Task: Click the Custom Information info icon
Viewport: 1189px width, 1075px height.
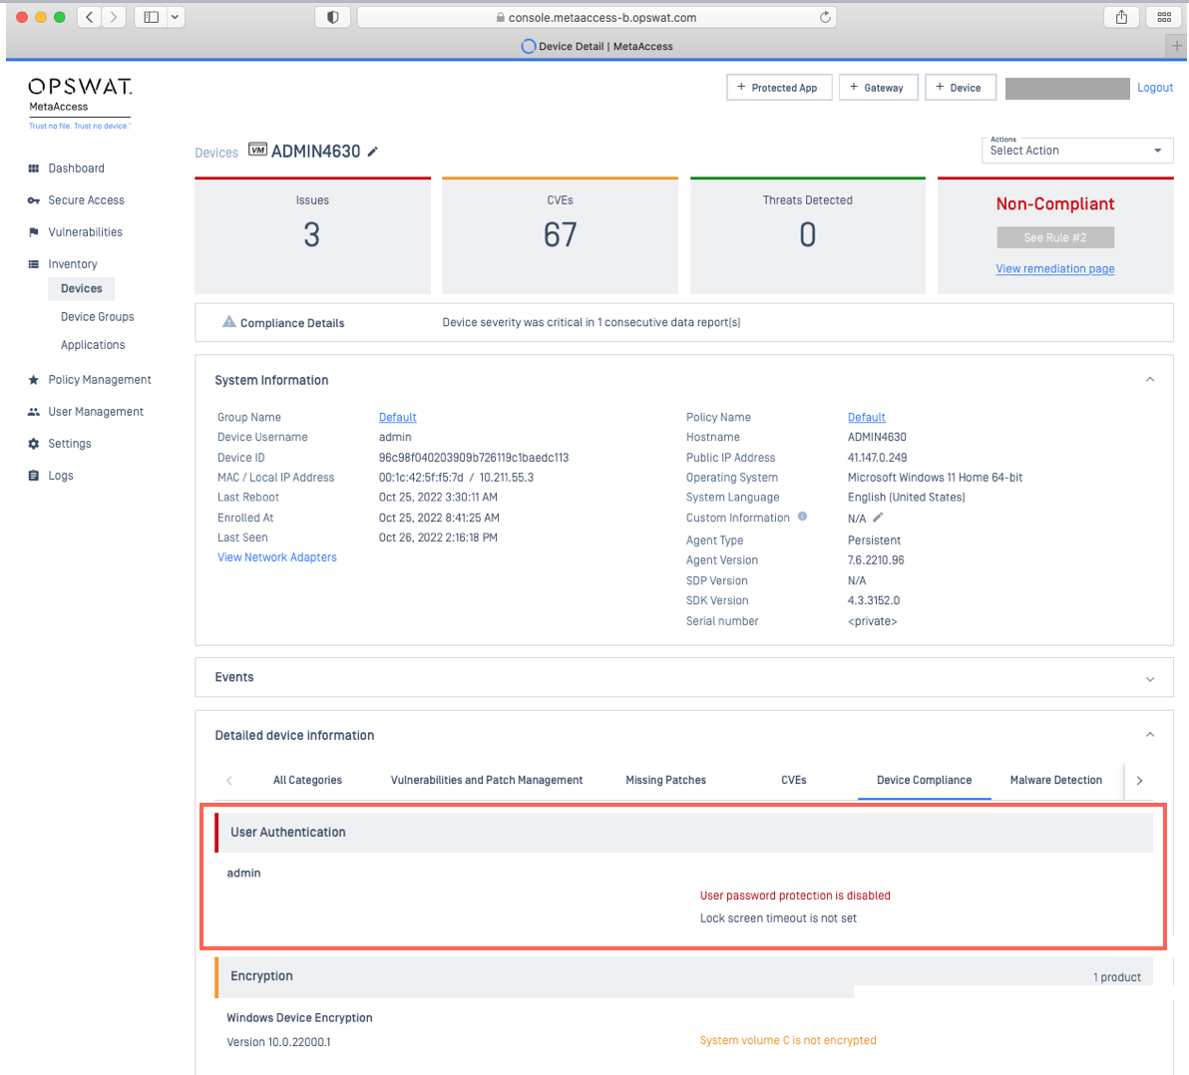Action: click(802, 517)
